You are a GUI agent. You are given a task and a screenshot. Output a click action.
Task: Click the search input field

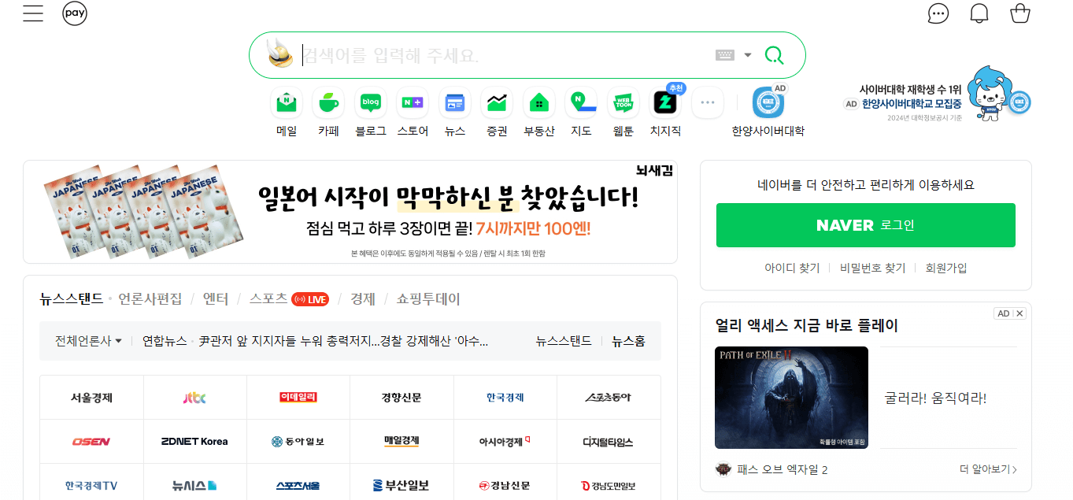tap(504, 55)
